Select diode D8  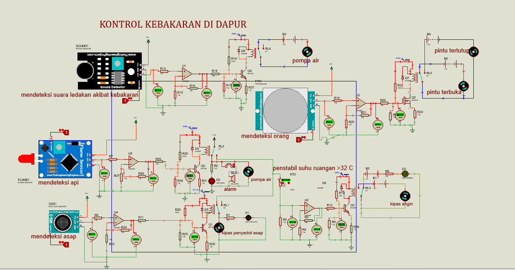pos(239,51)
